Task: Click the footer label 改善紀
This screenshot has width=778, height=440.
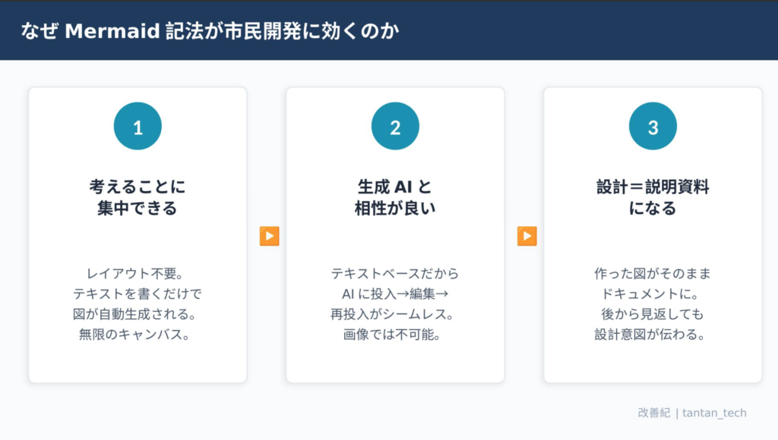Action: tap(653, 413)
